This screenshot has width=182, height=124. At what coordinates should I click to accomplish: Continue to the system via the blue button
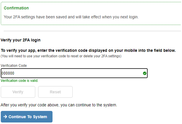(27, 117)
